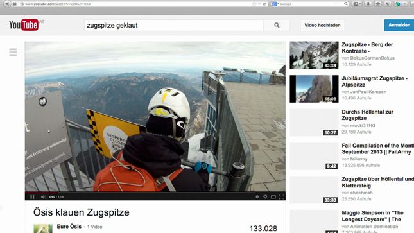Screen dimensions: 414x233
Task: Toggle theater mode in player
Action: coord(273,197)
